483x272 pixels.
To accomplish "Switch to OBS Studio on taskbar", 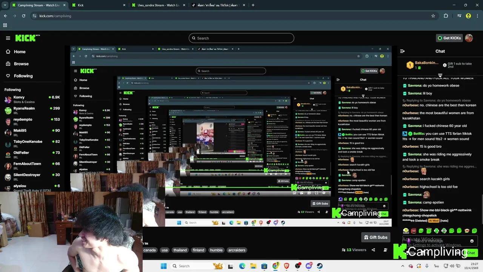I will point(298,266).
